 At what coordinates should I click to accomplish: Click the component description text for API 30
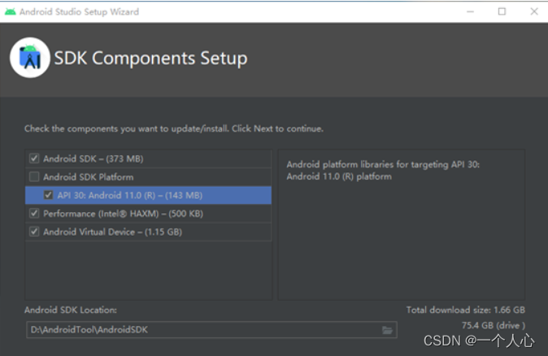pos(383,170)
